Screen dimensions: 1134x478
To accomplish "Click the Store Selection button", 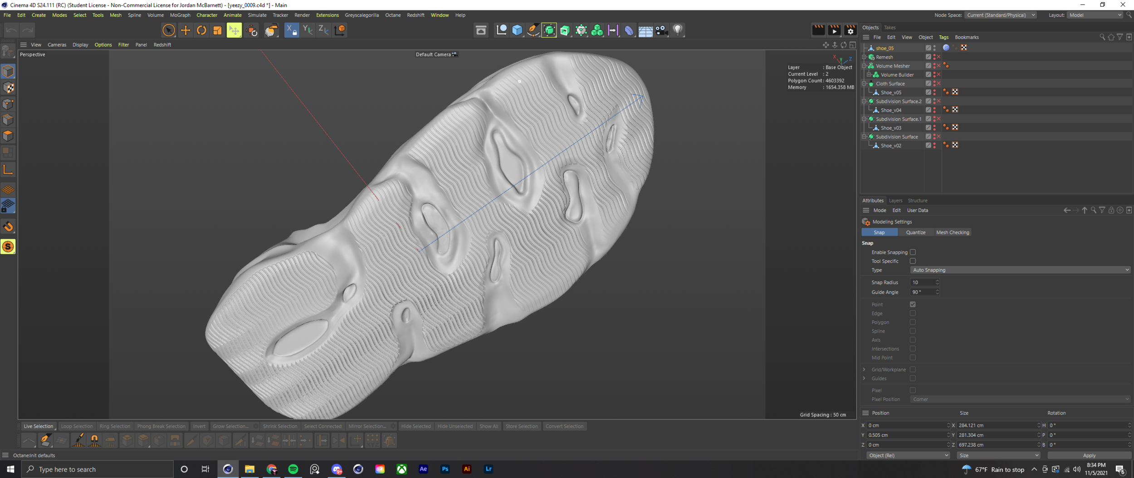I will click(522, 426).
